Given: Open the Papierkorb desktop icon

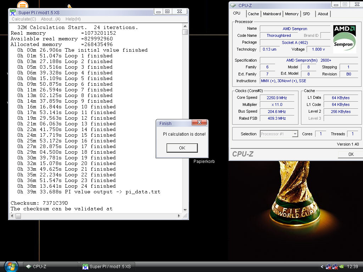Looking at the screenshot, I should tap(204, 161).
